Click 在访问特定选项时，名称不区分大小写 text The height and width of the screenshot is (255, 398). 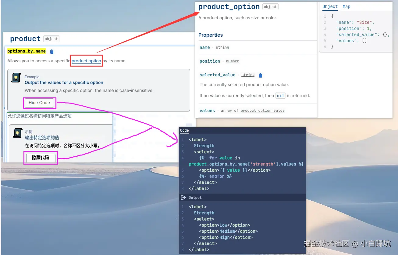pyautogui.click(x=63, y=146)
